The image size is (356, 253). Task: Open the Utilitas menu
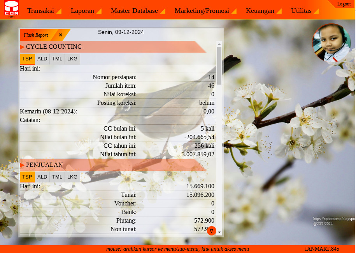[305, 11]
